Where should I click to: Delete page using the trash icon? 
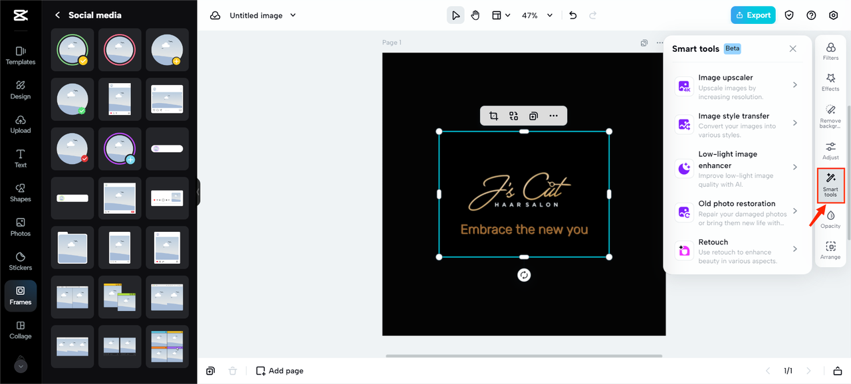click(232, 371)
